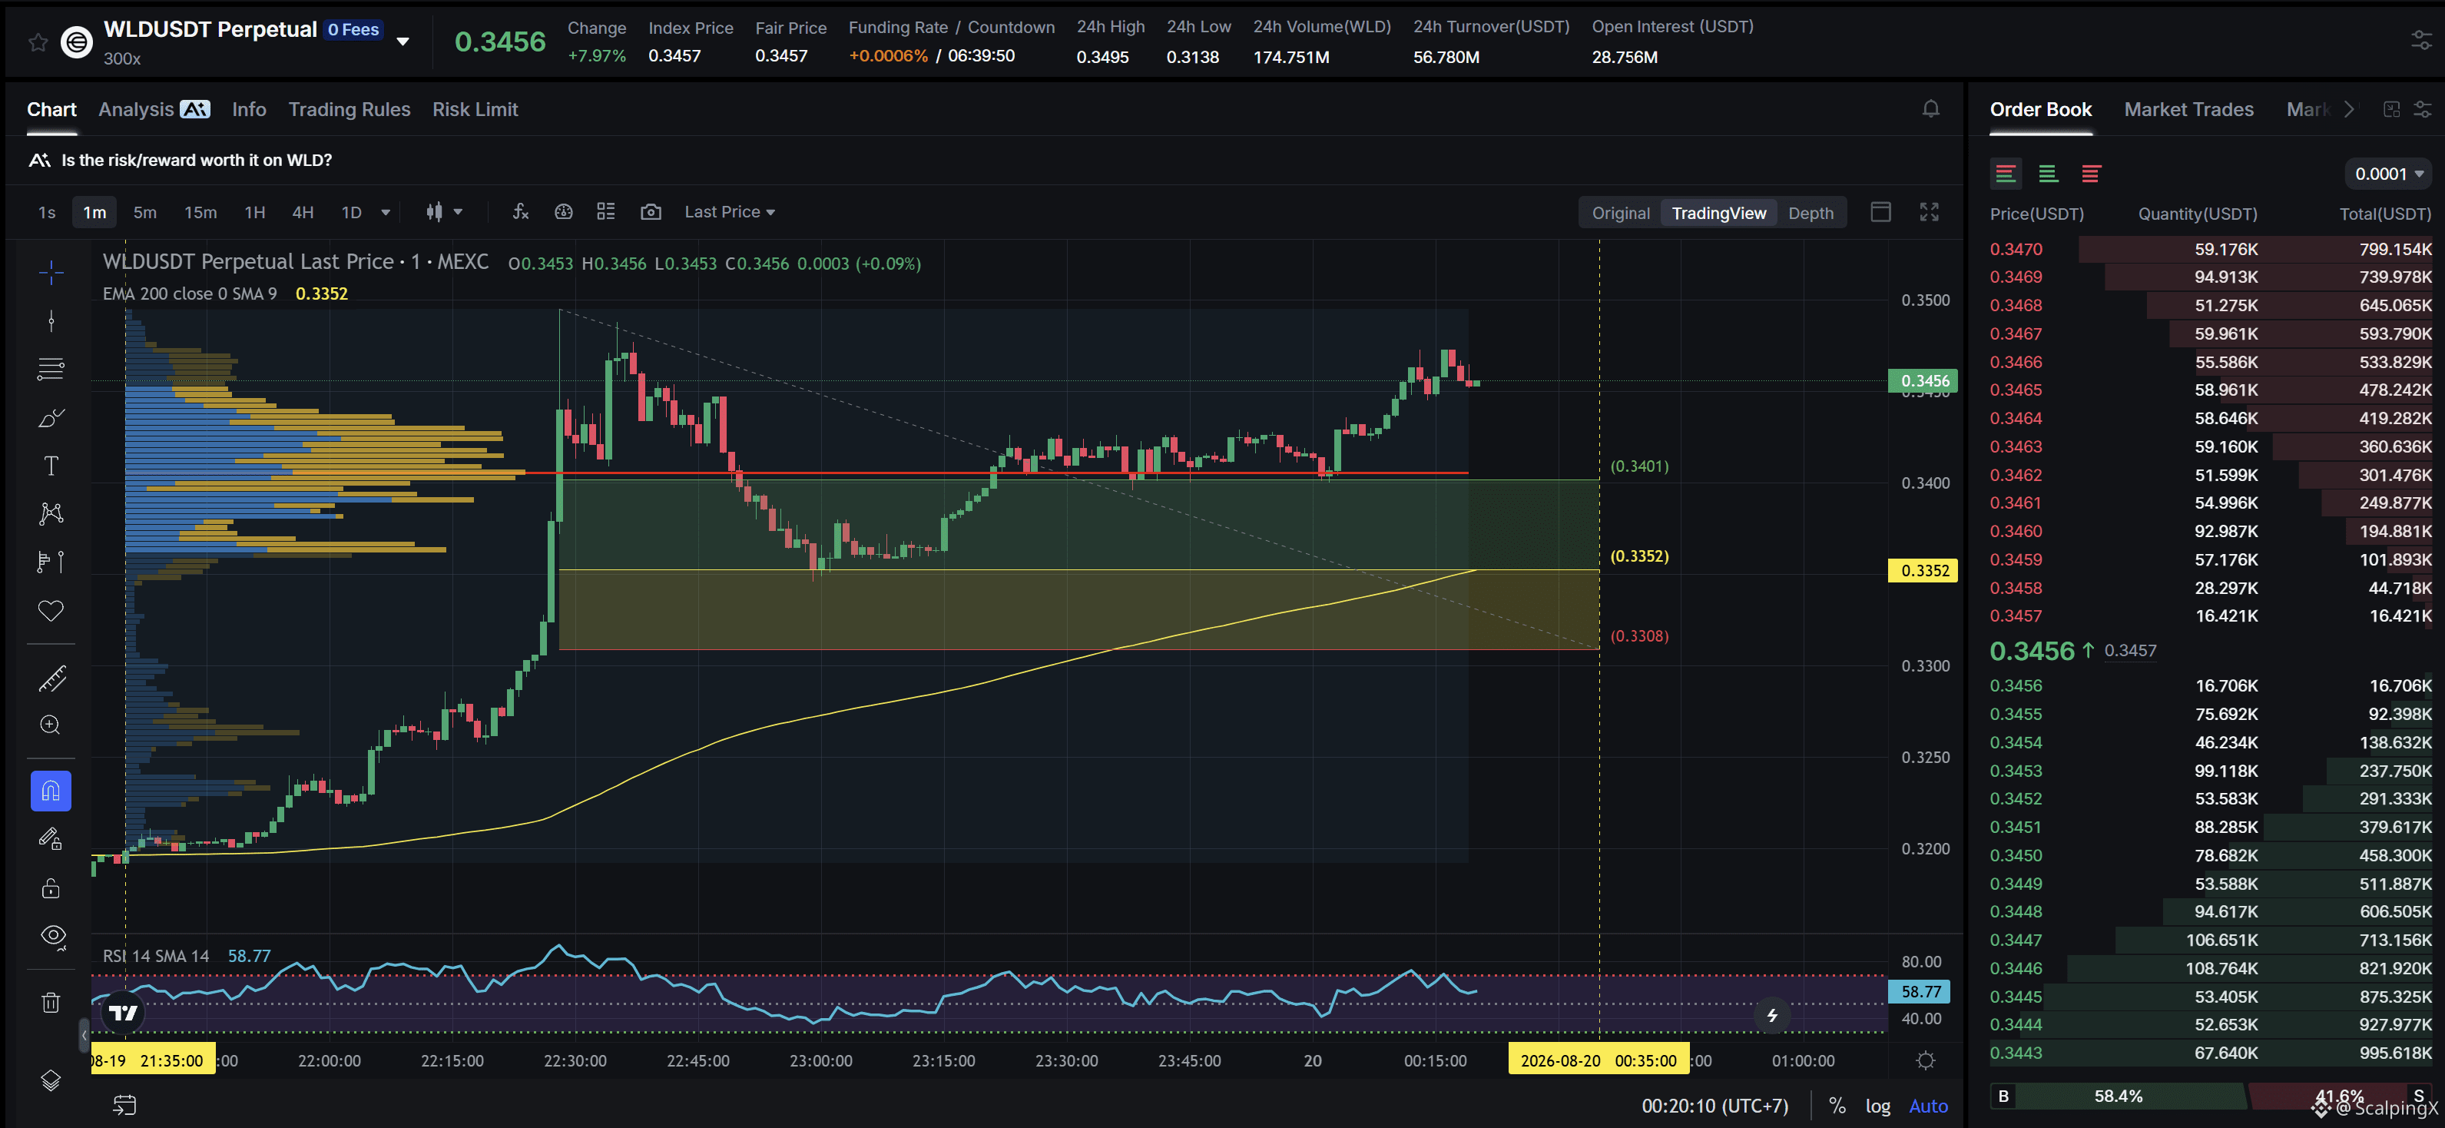Viewport: 2445px width, 1128px height.
Task: Click the buy/sell ratio bar at 58.4%
Action: (x=2118, y=1096)
